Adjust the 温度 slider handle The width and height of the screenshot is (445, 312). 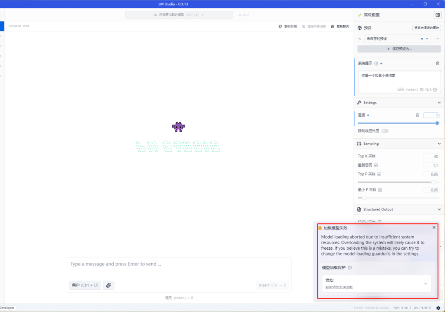pos(437,123)
